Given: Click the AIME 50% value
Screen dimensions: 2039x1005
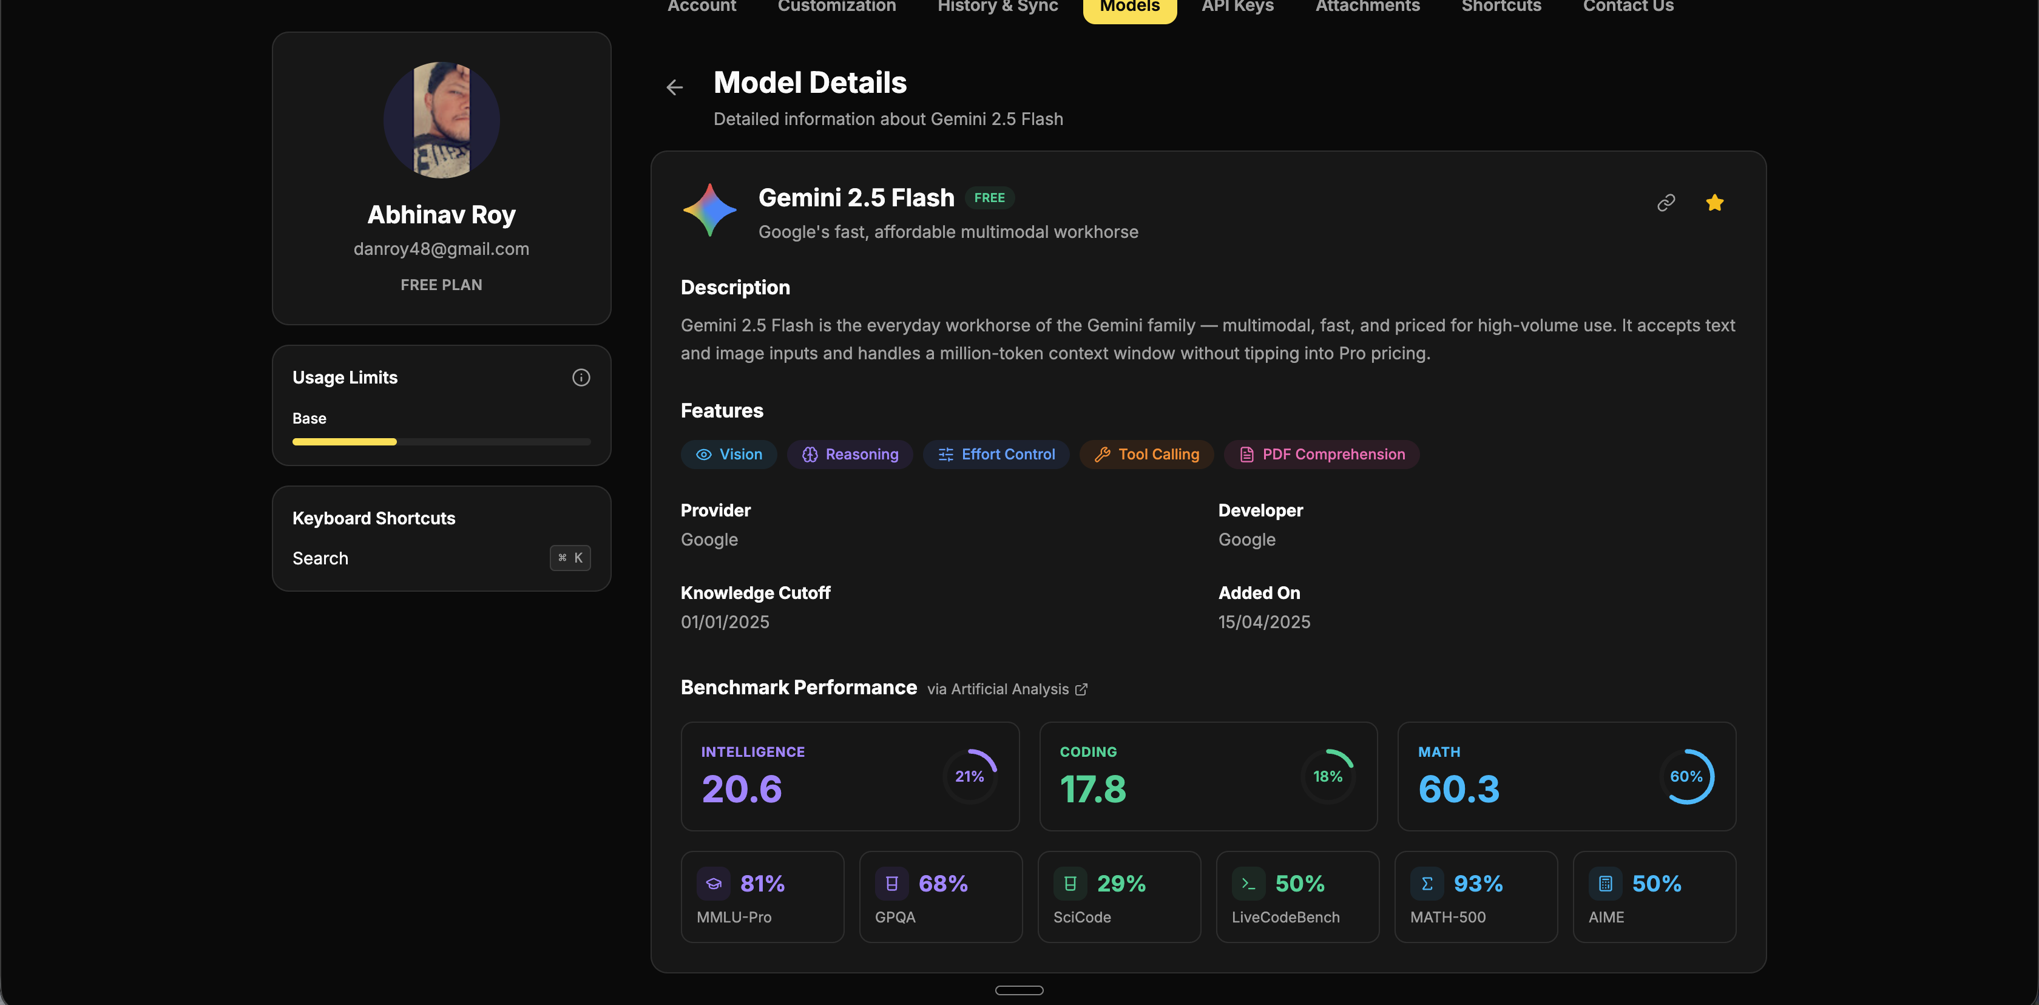Looking at the screenshot, I should point(1657,883).
